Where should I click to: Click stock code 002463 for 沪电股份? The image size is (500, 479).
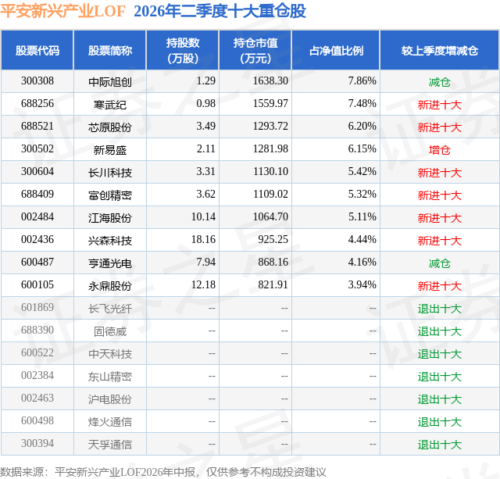(x=37, y=398)
